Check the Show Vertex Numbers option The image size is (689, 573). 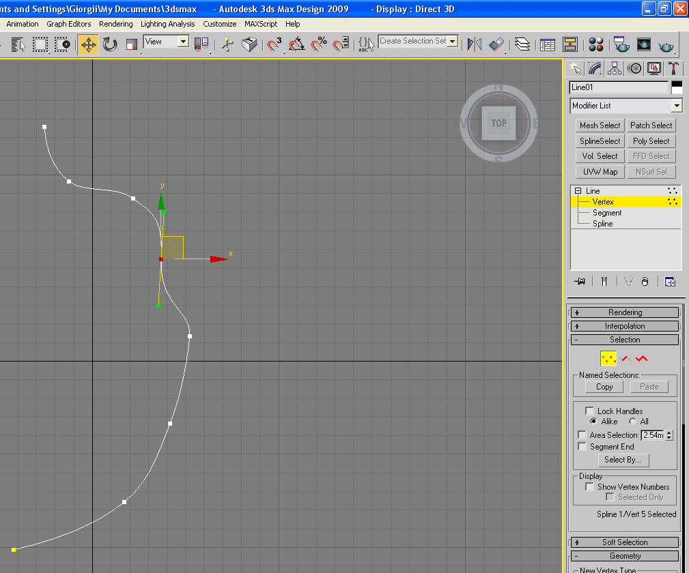coord(590,486)
